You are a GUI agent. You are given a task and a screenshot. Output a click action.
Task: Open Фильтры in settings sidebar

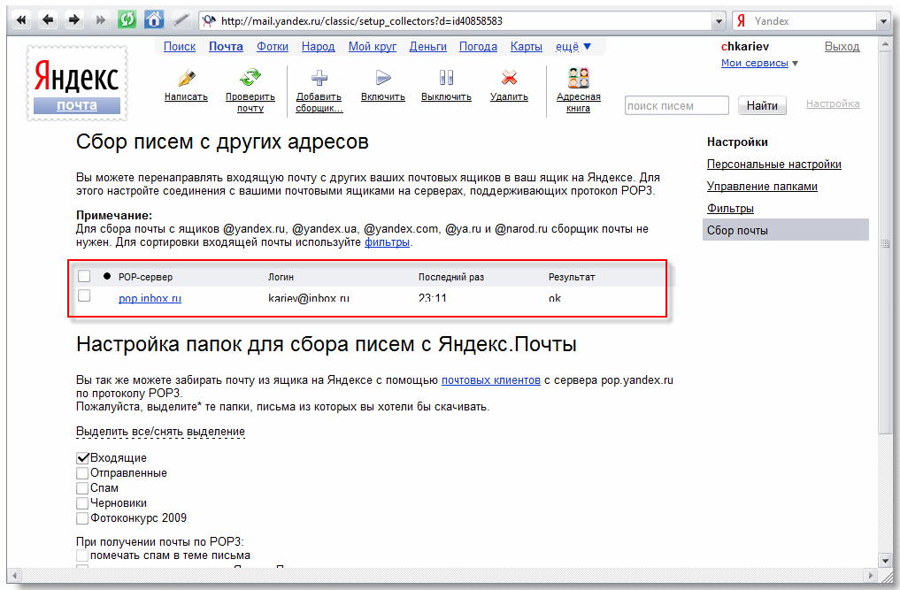pyautogui.click(x=730, y=209)
